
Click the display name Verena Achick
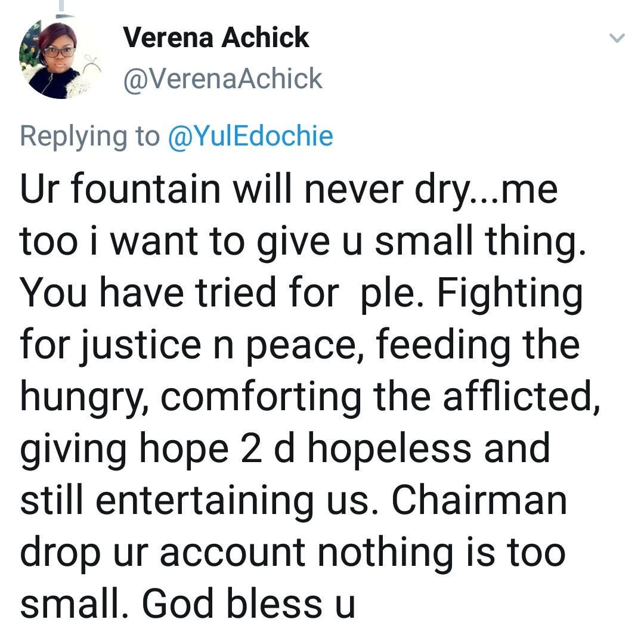(216, 38)
